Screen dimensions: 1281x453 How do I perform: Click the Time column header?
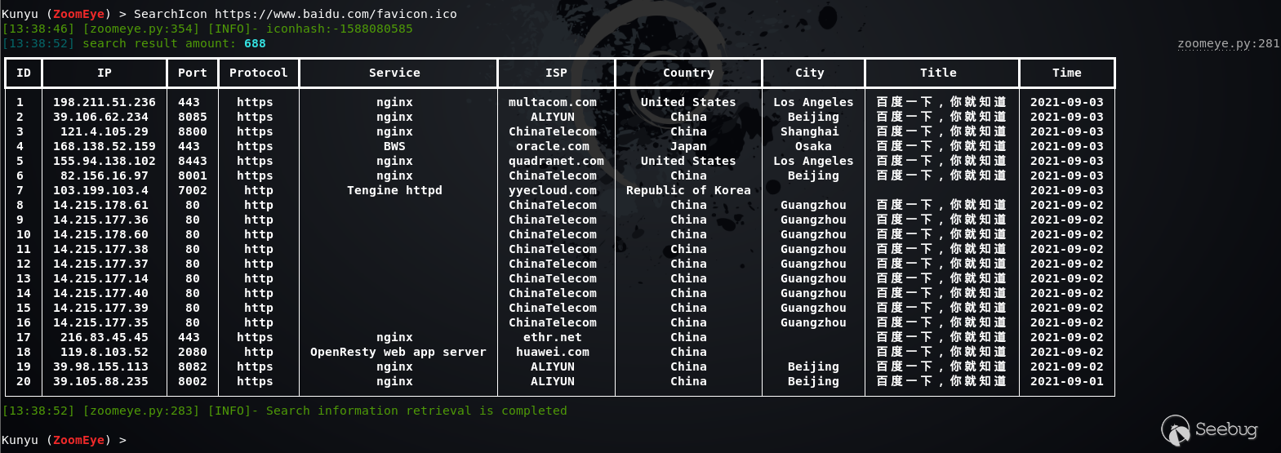(1066, 73)
